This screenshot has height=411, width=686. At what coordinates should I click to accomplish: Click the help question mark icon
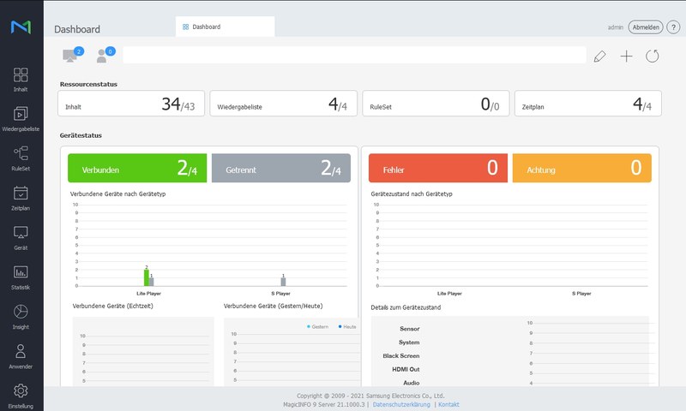pos(673,27)
